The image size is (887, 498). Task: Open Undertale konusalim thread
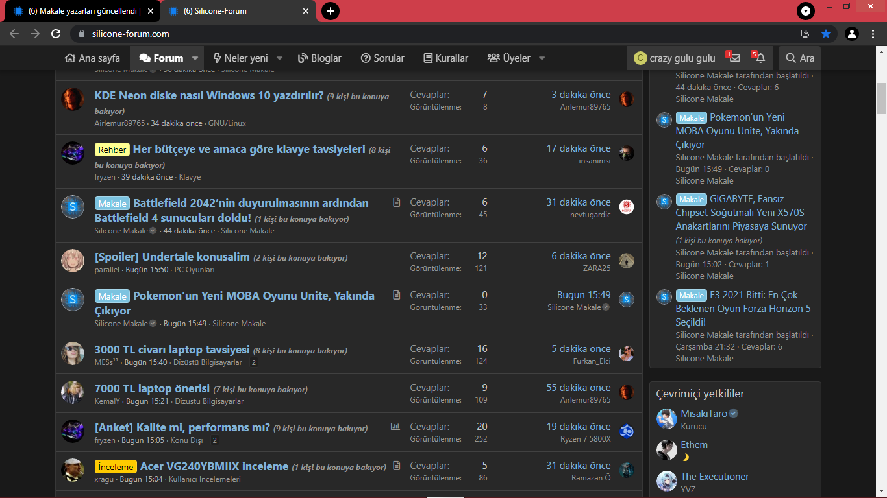[172, 257]
